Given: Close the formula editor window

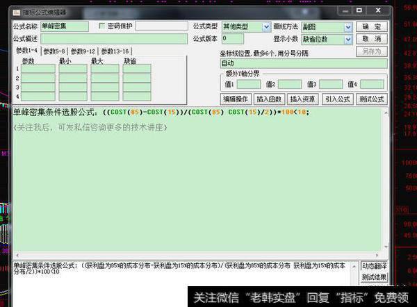Looking at the screenshot, I should (378, 10).
